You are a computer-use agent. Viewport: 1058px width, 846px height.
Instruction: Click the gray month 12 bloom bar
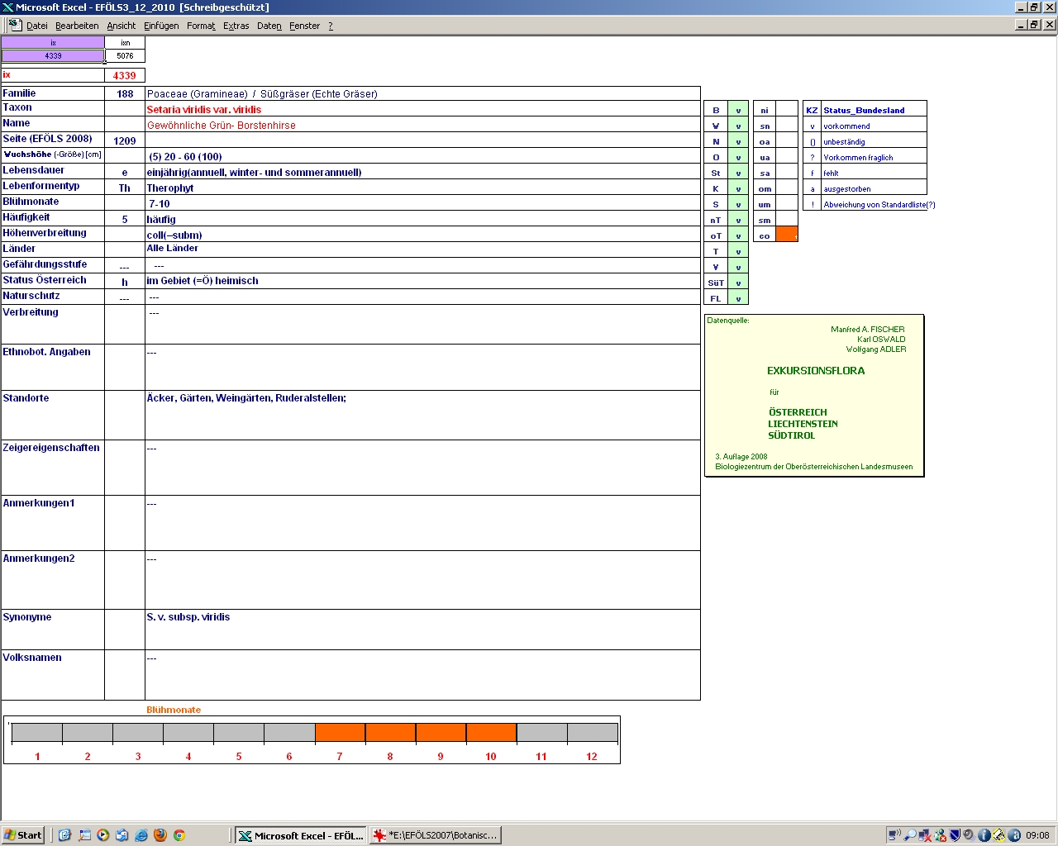click(592, 732)
